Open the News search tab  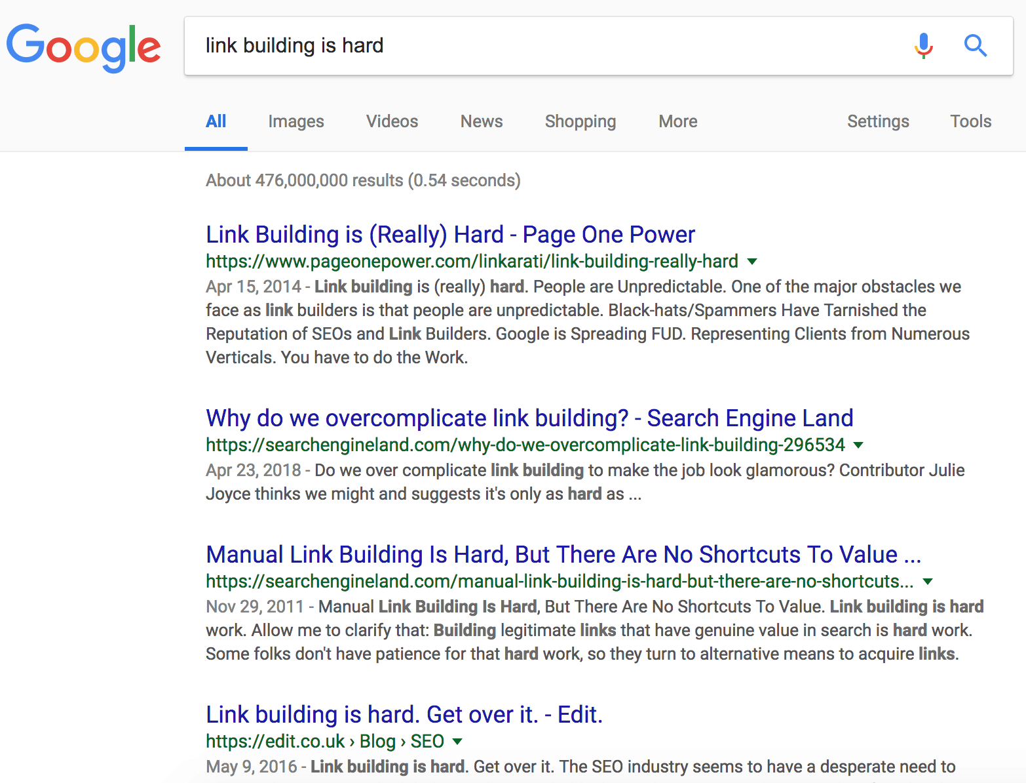482,121
